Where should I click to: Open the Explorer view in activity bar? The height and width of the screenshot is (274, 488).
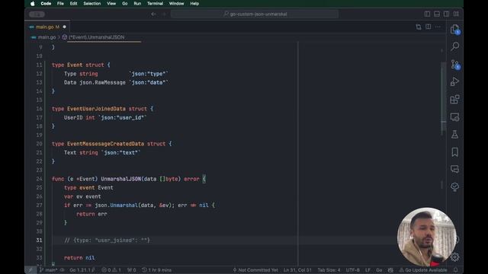[x=454, y=29]
